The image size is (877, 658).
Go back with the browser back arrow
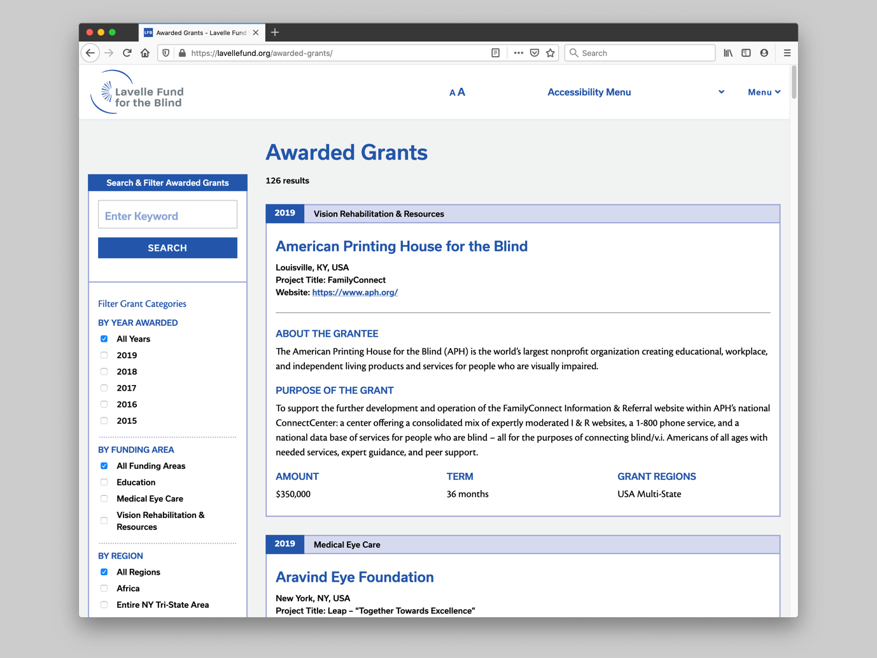pos(90,53)
